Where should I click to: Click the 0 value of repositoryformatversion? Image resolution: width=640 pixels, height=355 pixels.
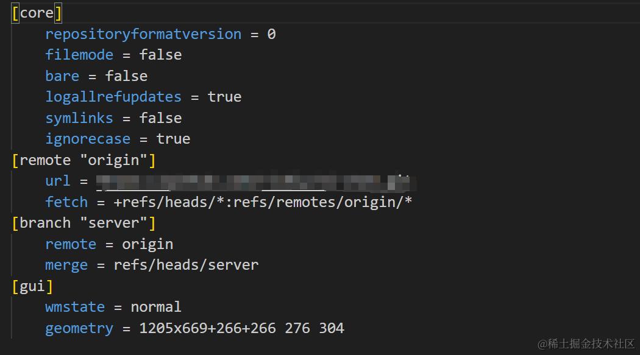point(271,34)
